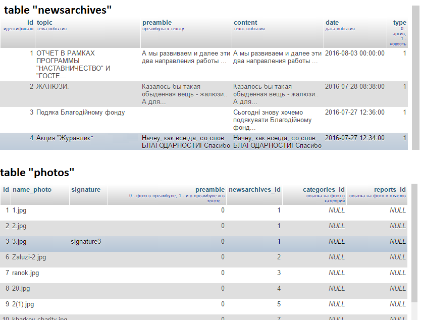421x321 pixels.
Task: Click the reports_id column header
Action: [x=390, y=190]
